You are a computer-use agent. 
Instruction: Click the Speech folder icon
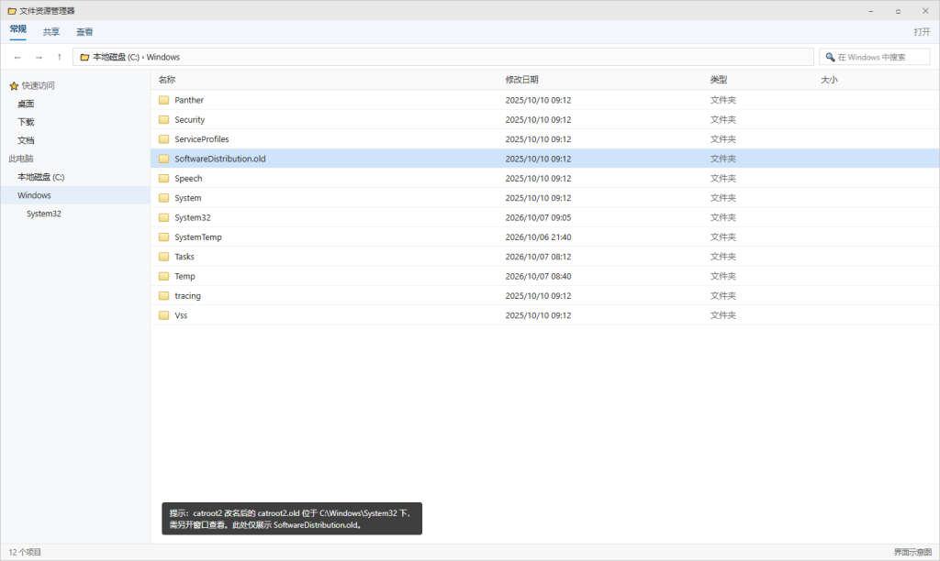point(163,179)
